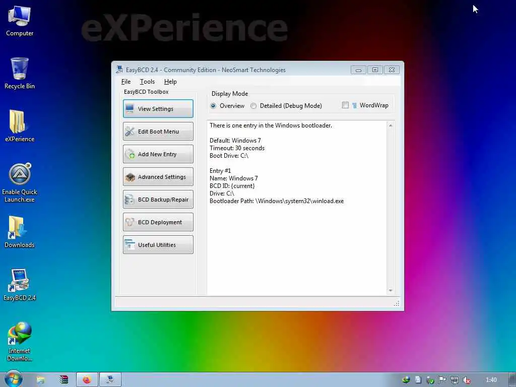This screenshot has height=387, width=516.
Task: Select the EasyBCD 2.4 desktop shortcut
Action: [x=20, y=285]
